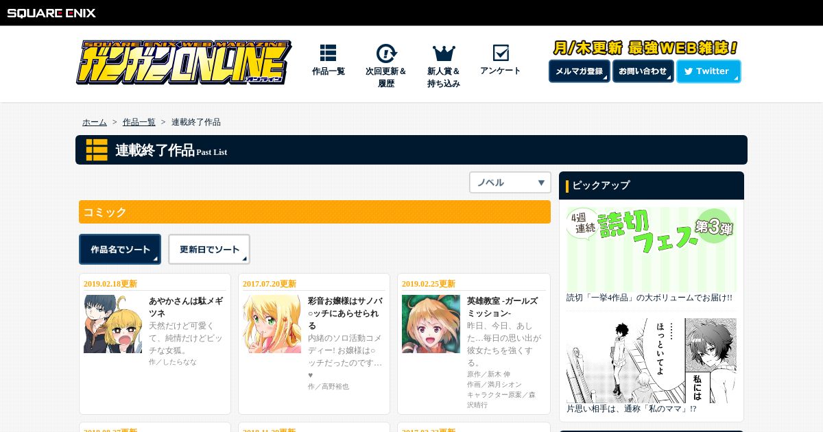Image resolution: width=823 pixels, height=432 pixels.
Task: Go to ホーム breadcrumb link
Action: 95,122
